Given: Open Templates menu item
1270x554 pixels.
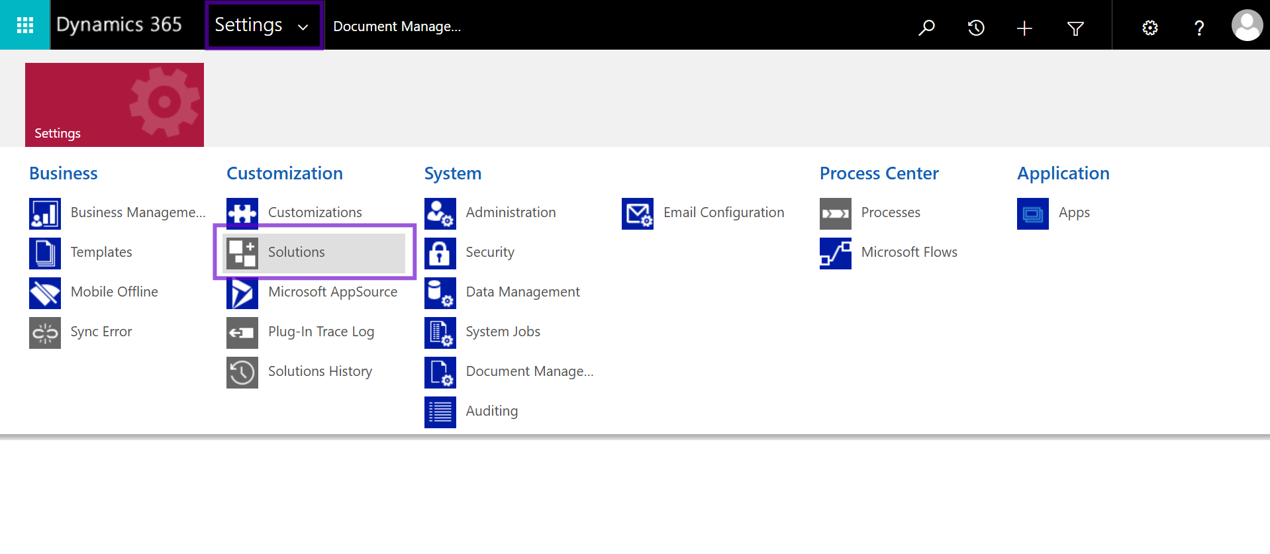Looking at the screenshot, I should click(x=101, y=252).
